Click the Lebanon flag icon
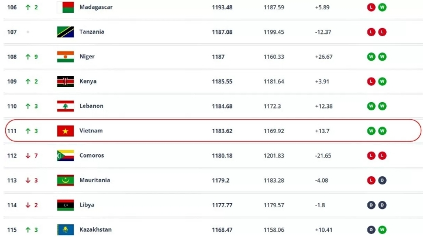The height and width of the screenshot is (237, 423). 64,106
